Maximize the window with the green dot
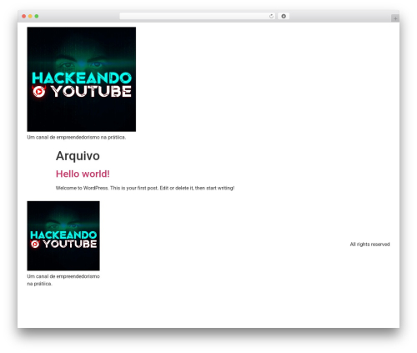 pos(37,17)
